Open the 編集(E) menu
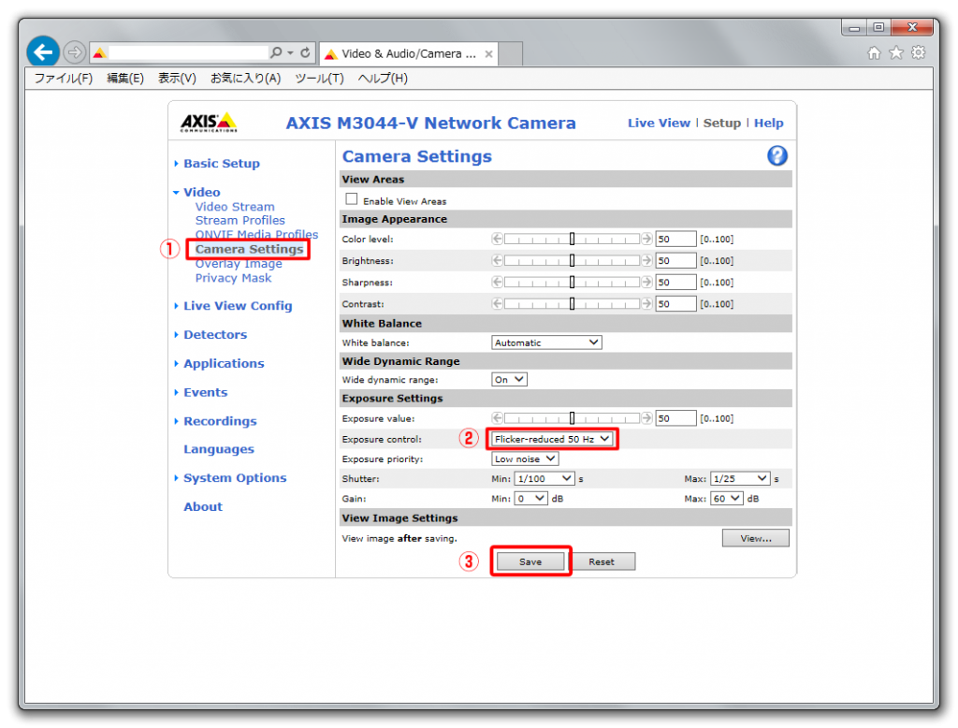958x728 pixels. (x=125, y=79)
